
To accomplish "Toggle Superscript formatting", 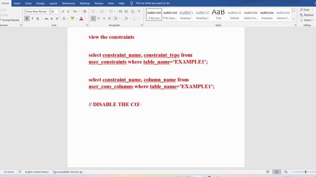I will click(57, 19).
